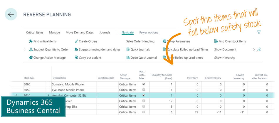This screenshot has width=279, height=123.
Task: Click the Create Orders icon
Action: pos(76,41)
